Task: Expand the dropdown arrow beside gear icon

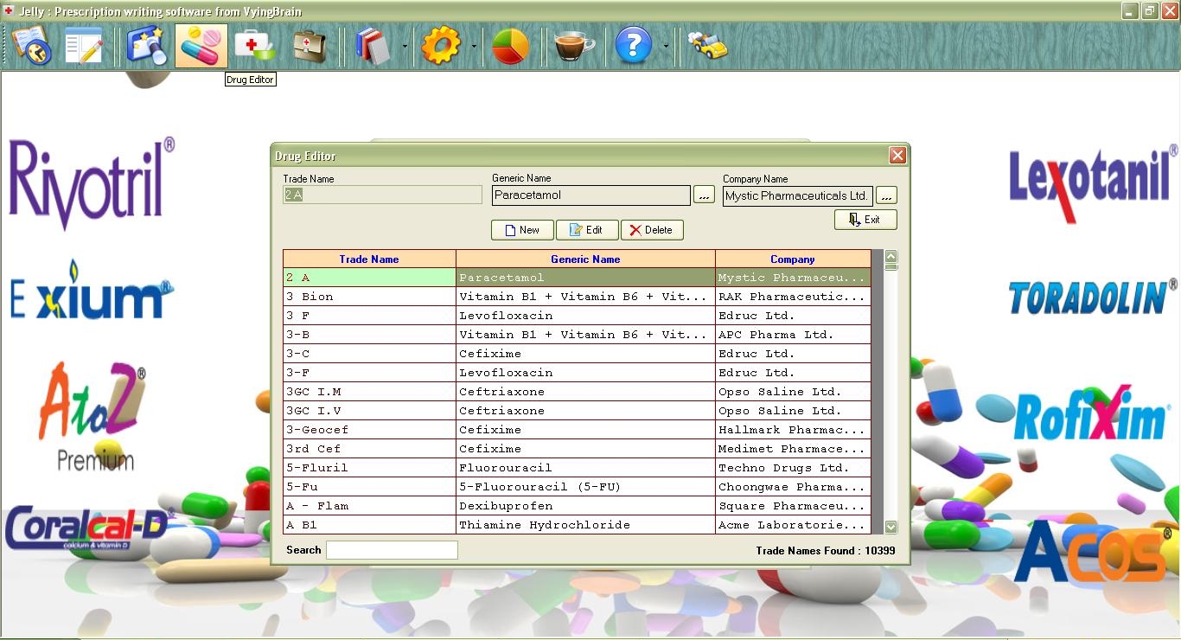Action: coord(473,46)
